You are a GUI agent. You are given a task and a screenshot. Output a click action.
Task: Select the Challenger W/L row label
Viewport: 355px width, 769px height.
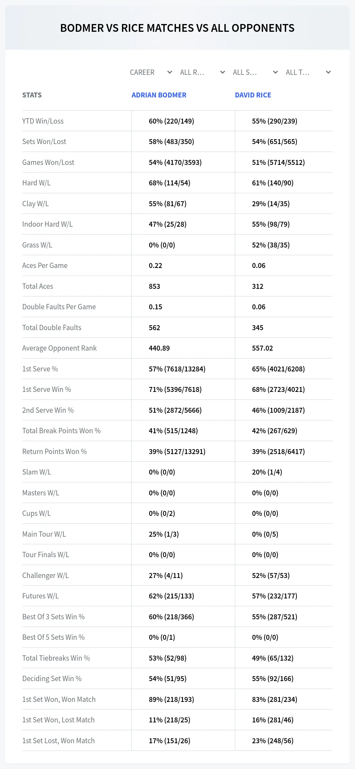click(45, 576)
